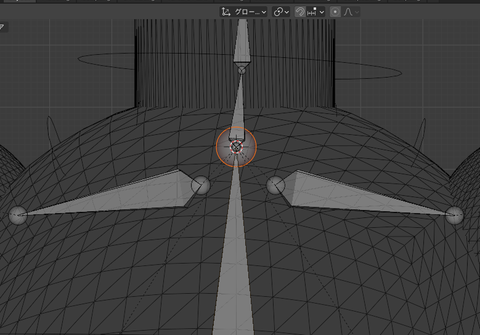Open the pivot point dropdown
This screenshot has width=480, height=335.
(x=281, y=12)
